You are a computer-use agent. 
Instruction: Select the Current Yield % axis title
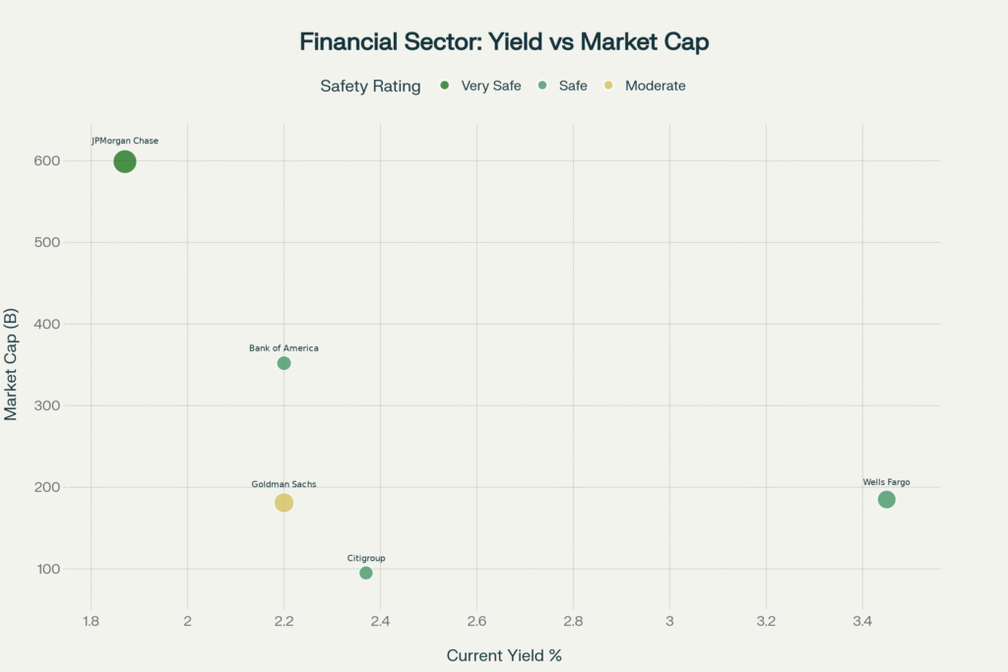tap(504, 655)
